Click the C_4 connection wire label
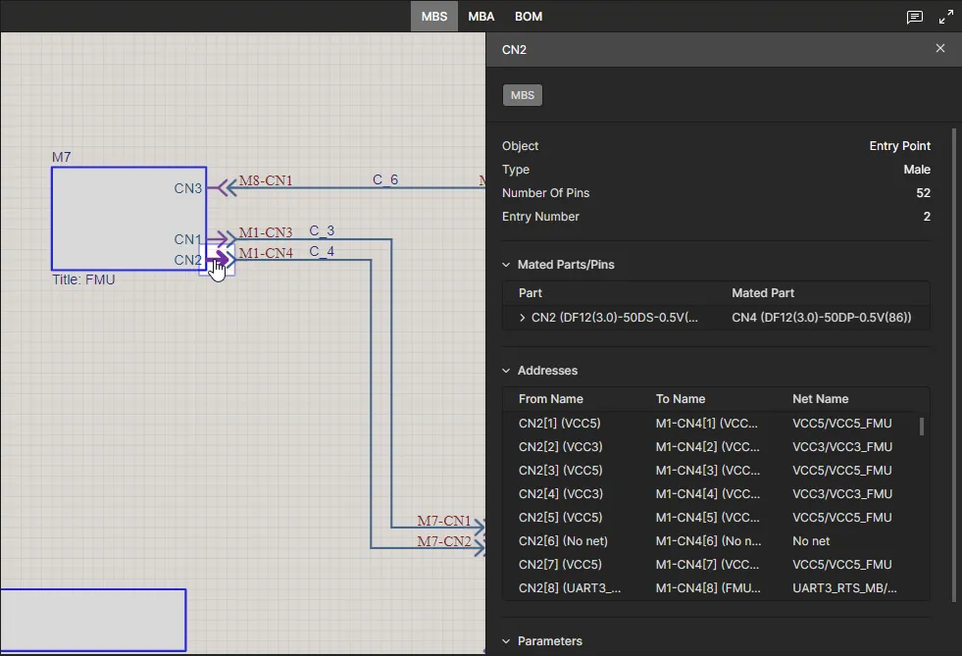 (322, 252)
